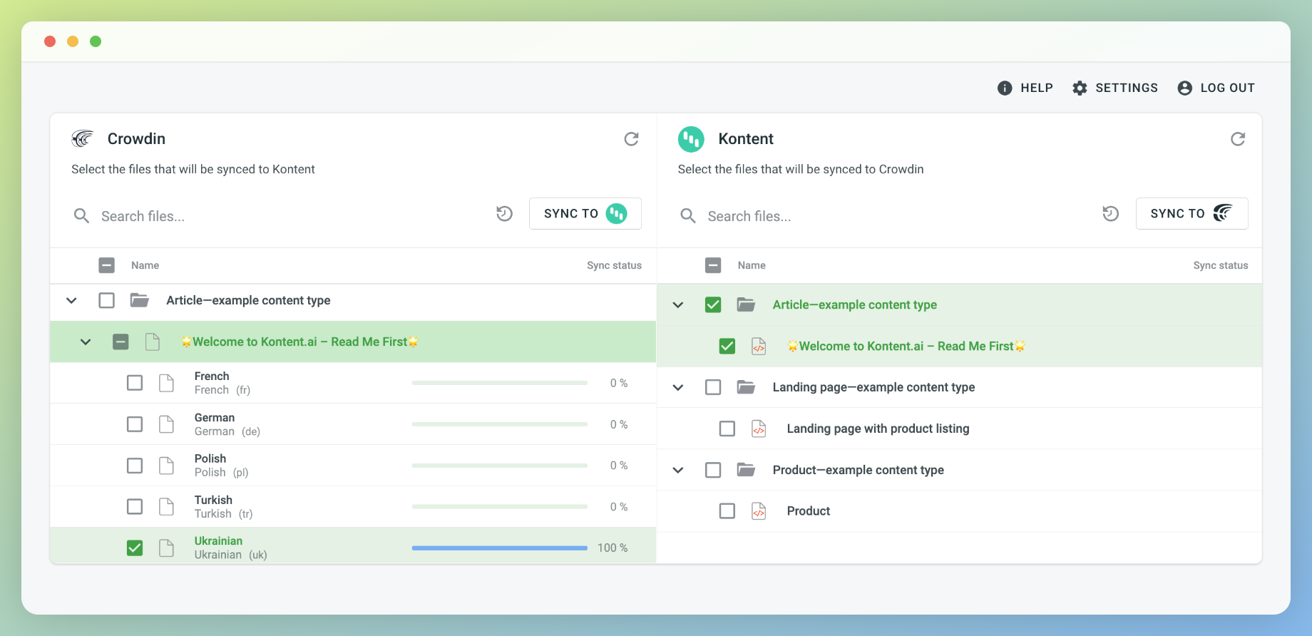The height and width of the screenshot is (636, 1312).
Task: Click Sync To Crowdin button
Action: click(x=1192, y=213)
